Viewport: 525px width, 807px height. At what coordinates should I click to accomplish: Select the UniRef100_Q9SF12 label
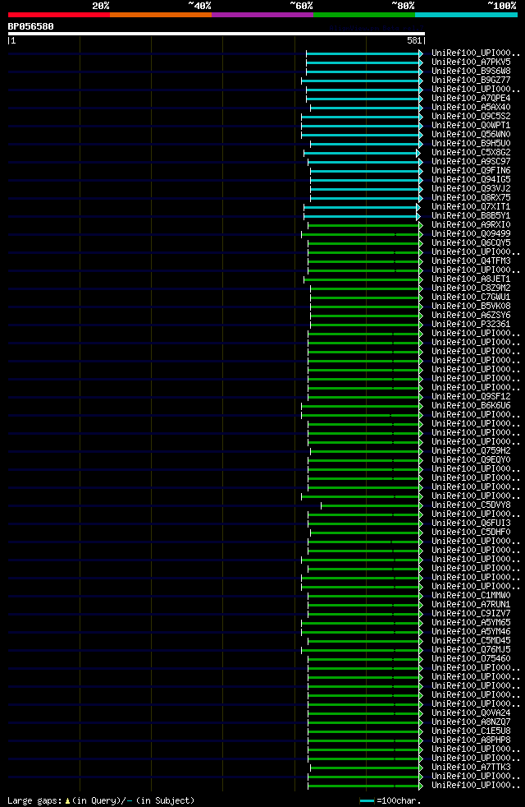(471, 397)
